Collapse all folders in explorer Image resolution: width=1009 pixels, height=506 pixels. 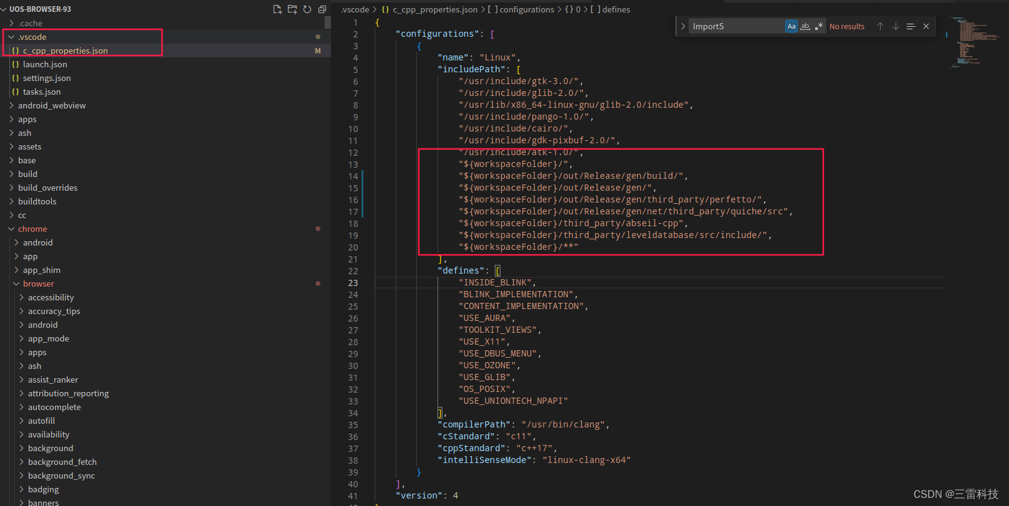point(322,9)
